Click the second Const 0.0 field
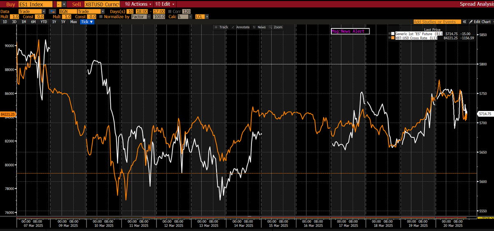Image resolution: width=494 pixels, height=231 pixels. pyautogui.click(x=92, y=17)
